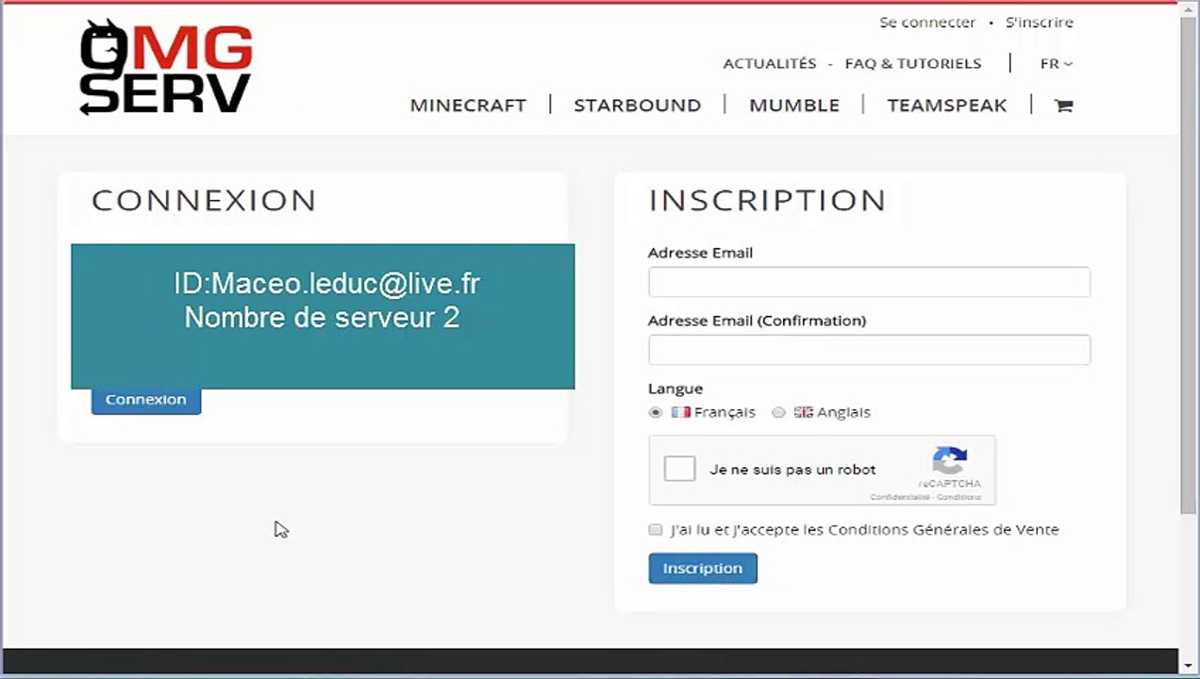Click the 'Se connecter' link

(x=927, y=22)
